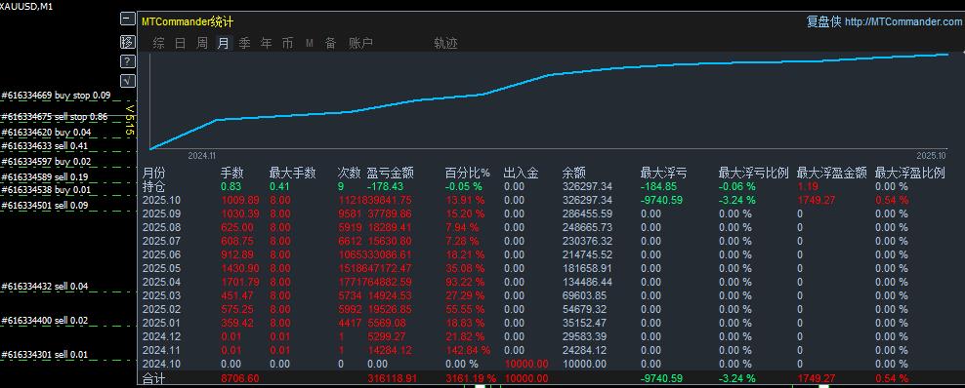Switch to the 综 summary tab
Screen dimensions: 965x388
159,44
